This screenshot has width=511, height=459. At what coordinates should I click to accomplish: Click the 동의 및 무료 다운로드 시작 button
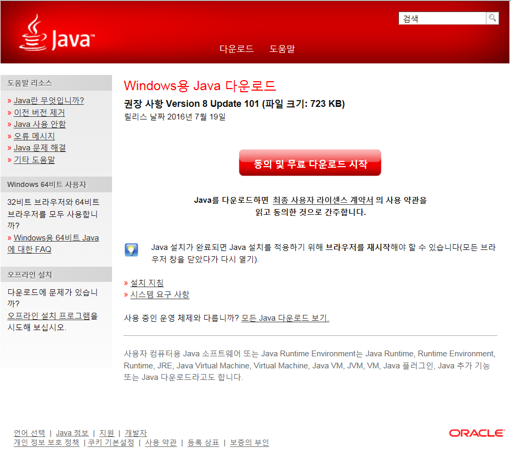click(x=310, y=163)
